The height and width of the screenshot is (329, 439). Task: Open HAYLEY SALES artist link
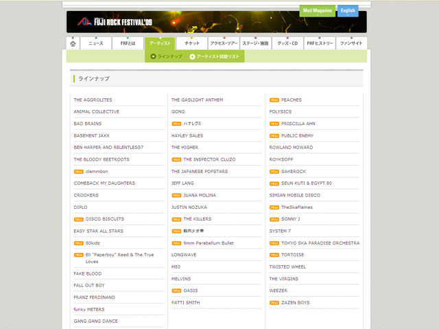tap(187, 135)
